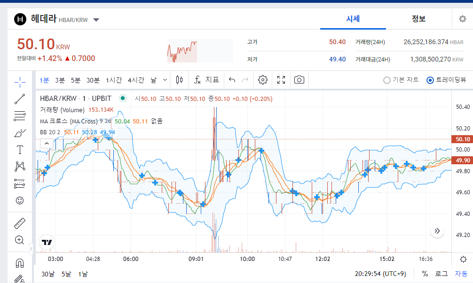Select the 30분 interval
473x283 pixels.
pos(93,80)
